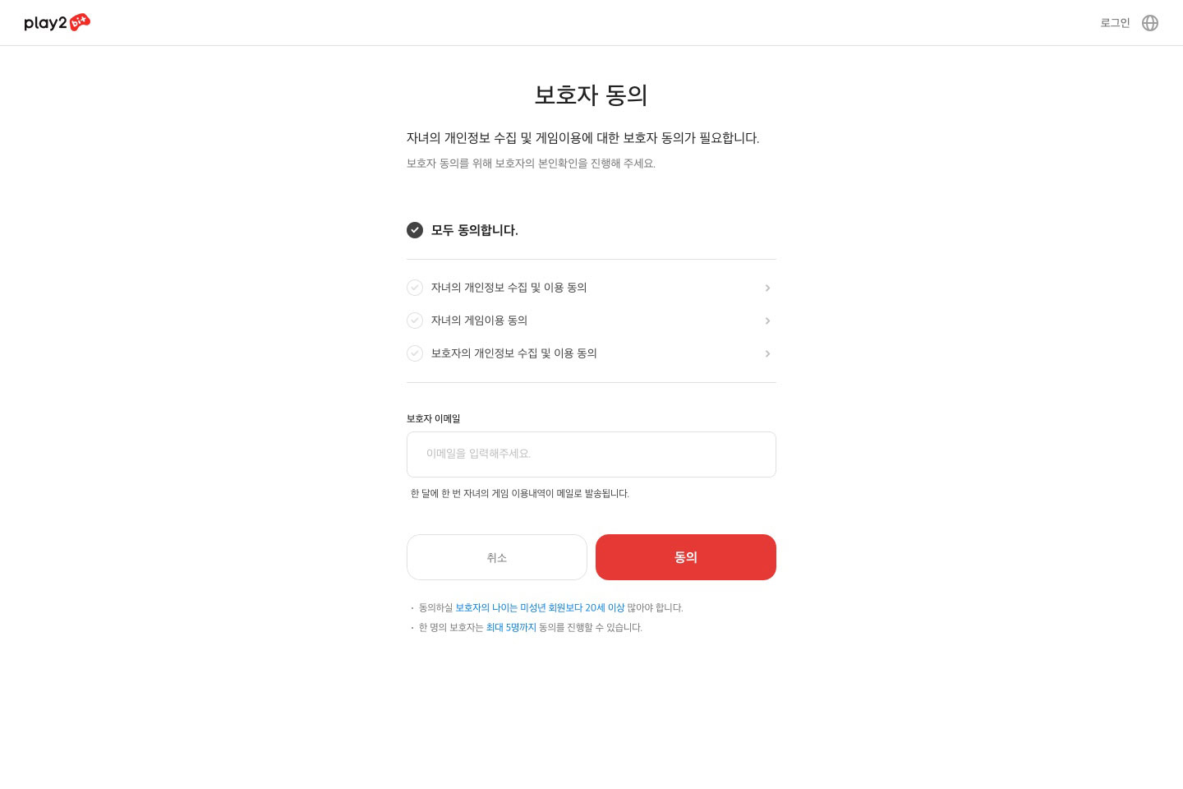Image resolution: width=1183 pixels, height=789 pixels.
Task: Click the 취소 cancel button
Action: (x=497, y=557)
